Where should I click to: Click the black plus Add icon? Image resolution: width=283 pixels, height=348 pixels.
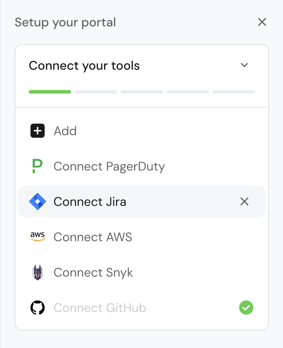(37, 131)
